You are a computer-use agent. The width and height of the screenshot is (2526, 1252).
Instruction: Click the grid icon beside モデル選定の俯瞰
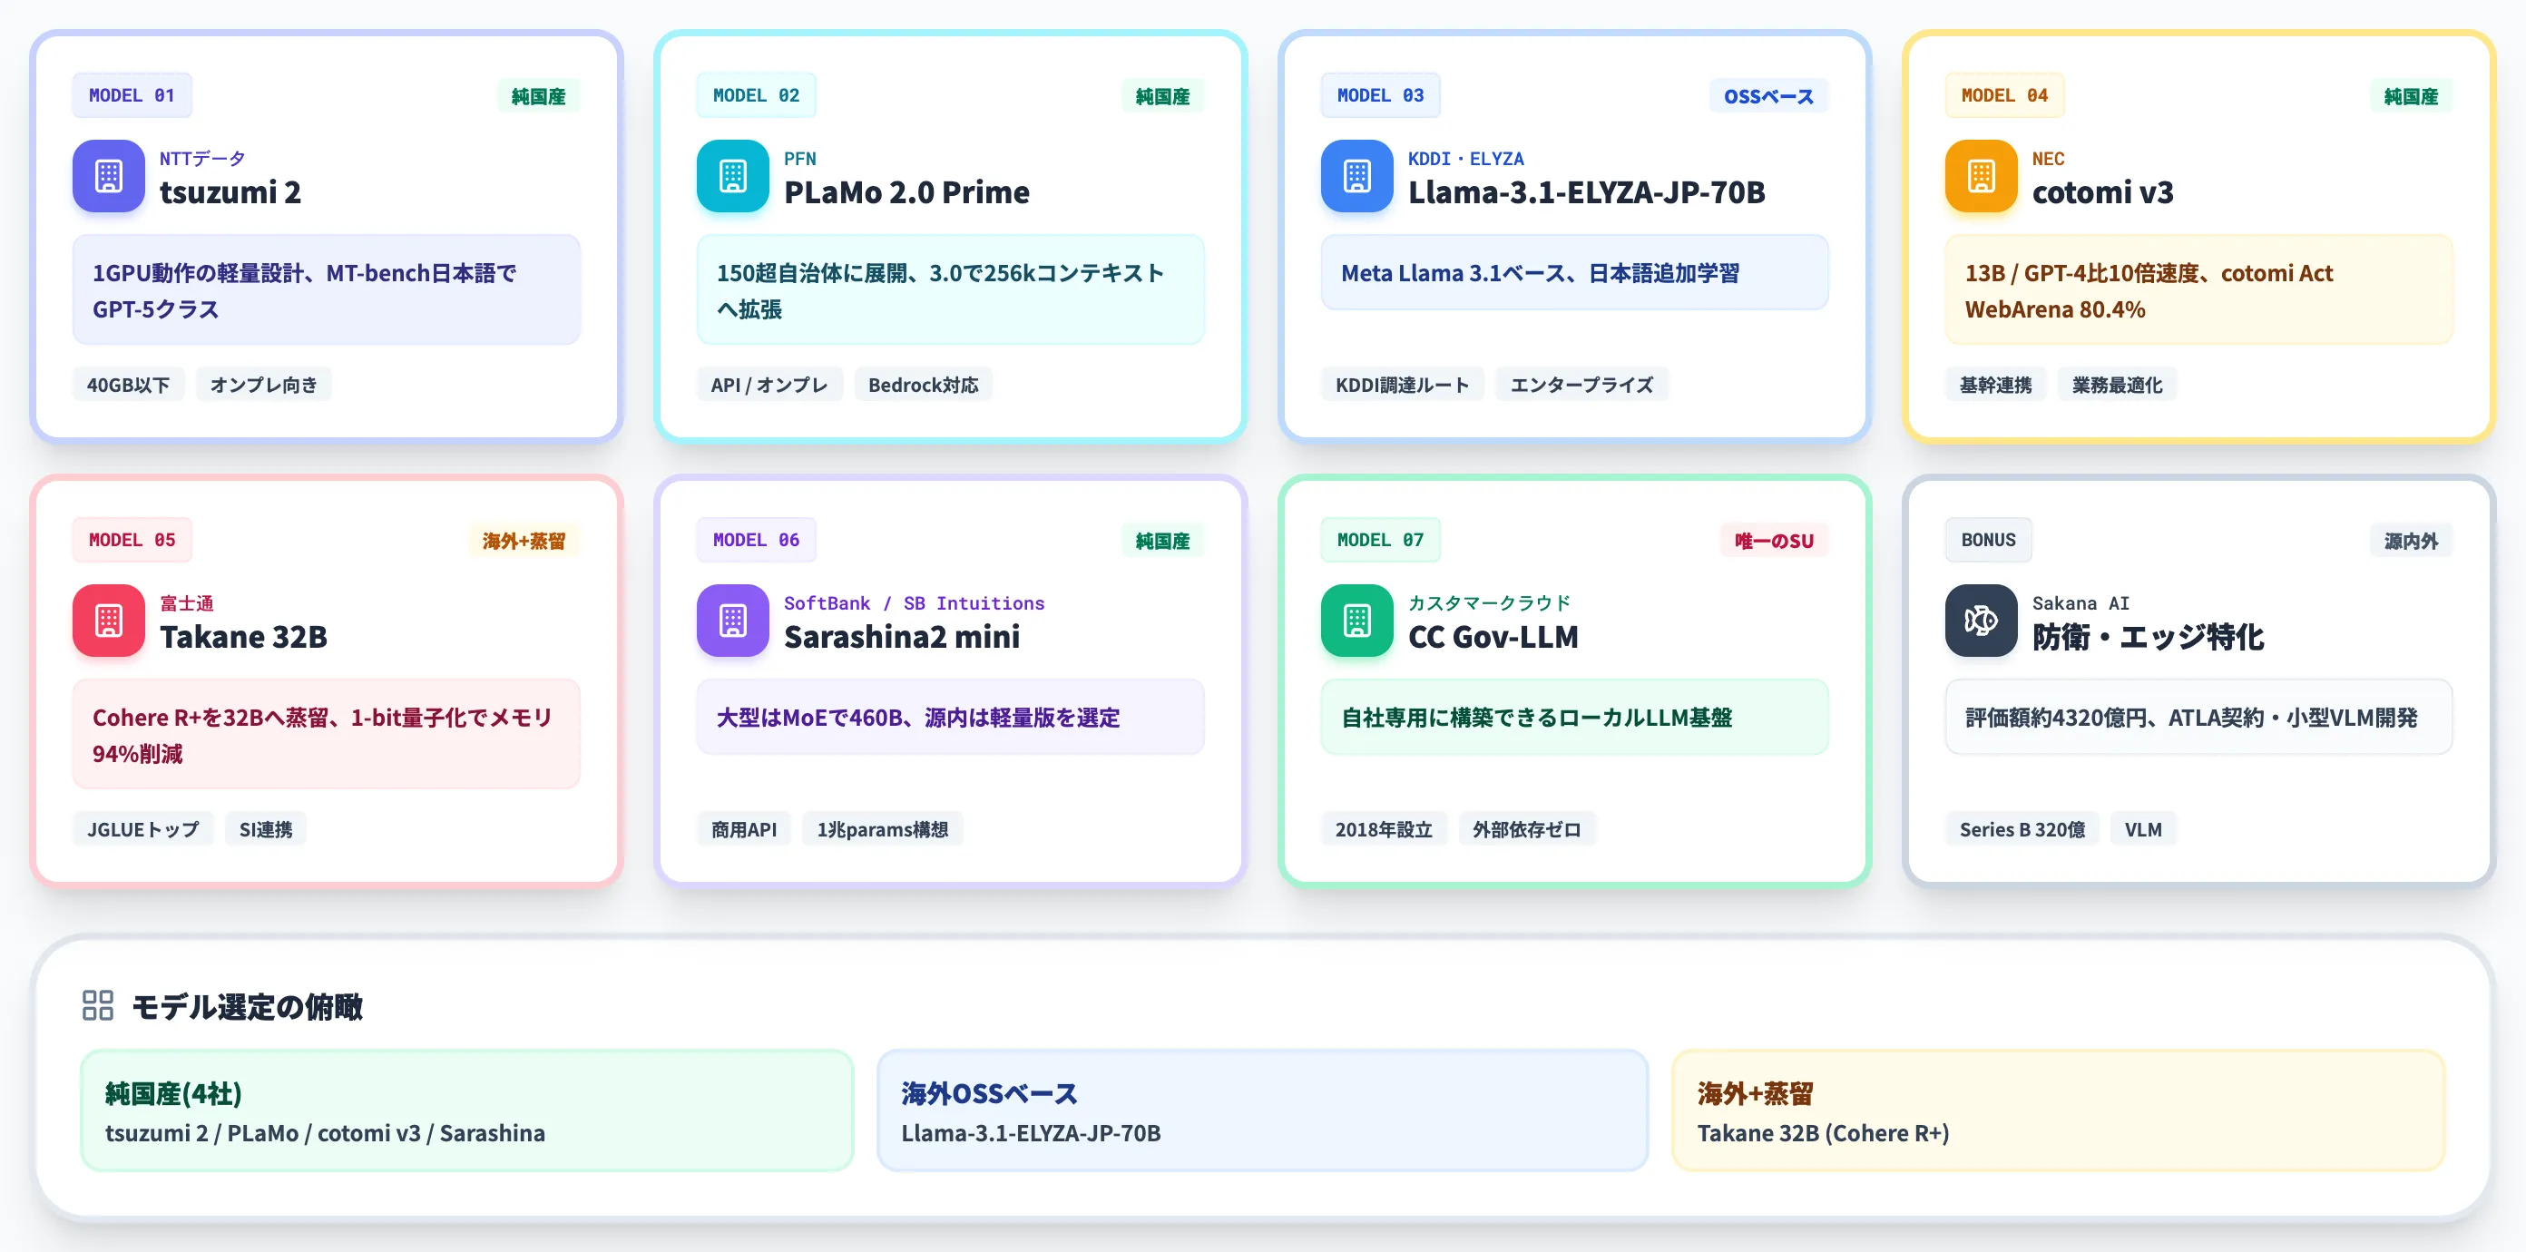[x=98, y=1005]
